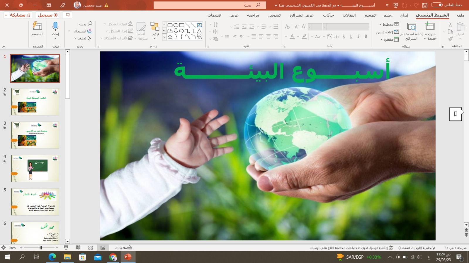Toggle Italic formatting
This screenshot has height=263, width=469.
358,36
